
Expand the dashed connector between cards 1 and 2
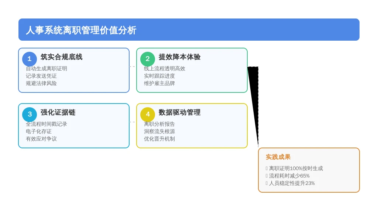133,67
